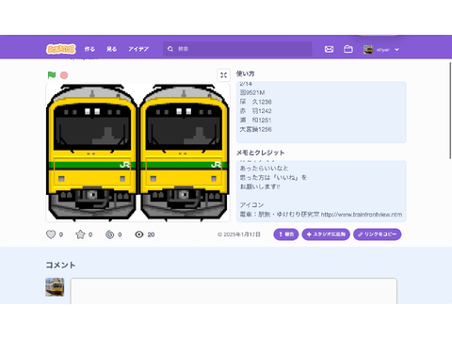Expand the account dropdown arrow
The image size is (452, 339).
coord(396,50)
